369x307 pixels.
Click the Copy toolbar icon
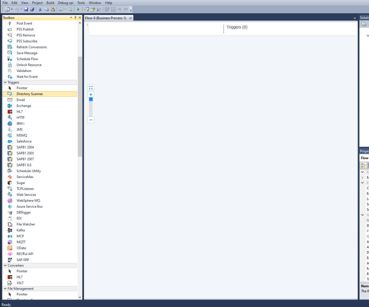coord(46,9)
